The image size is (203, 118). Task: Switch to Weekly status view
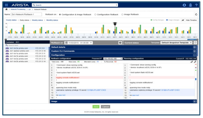coord(37,20)
